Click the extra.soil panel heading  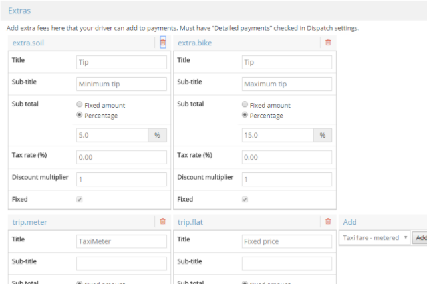click(28, 43)
